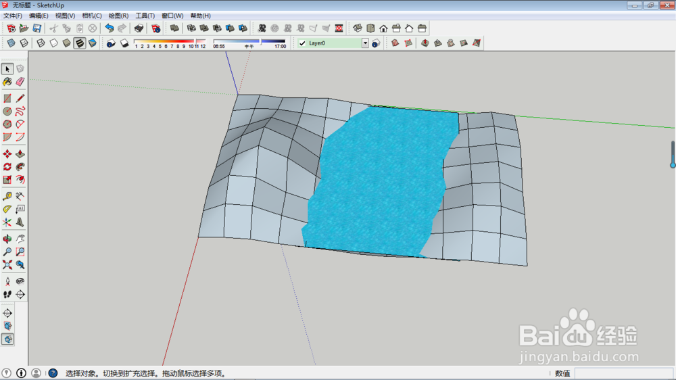Open the 帮助(H) menu
This screenshot has height=380, width=676.
(201, 16)
